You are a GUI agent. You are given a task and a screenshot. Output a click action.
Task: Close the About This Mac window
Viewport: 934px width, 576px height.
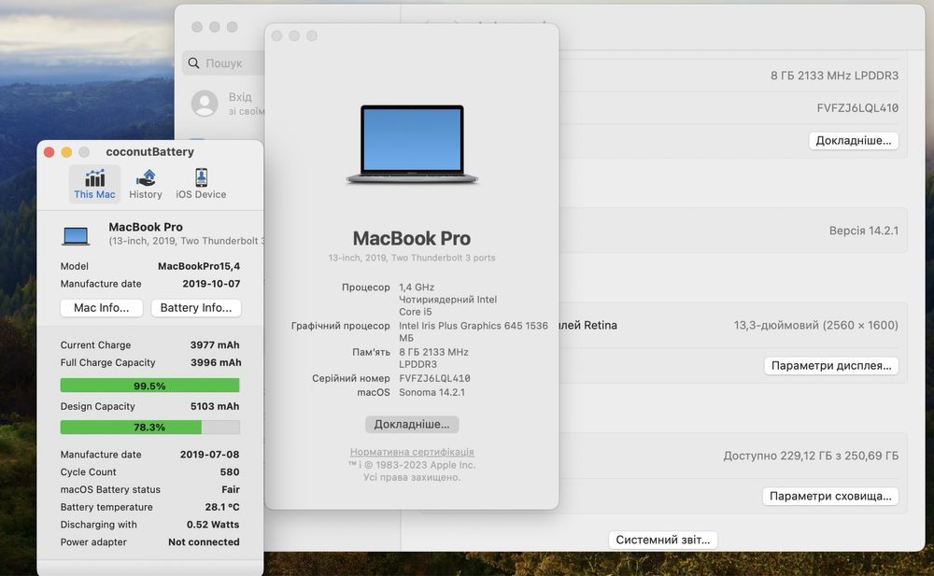point(277,35)
